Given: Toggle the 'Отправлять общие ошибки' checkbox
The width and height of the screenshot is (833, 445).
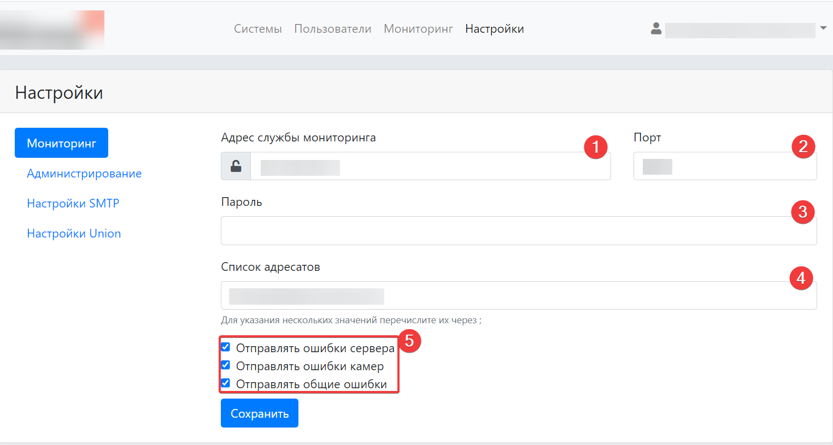Looking at the screenshot, I should 225,383.
